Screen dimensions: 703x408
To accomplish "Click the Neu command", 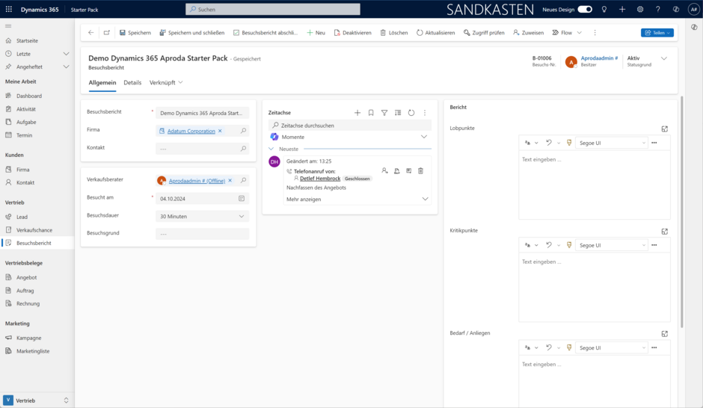I will pyautogui.click(x=316, y=33).
